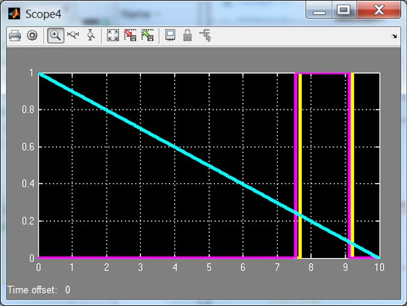Maximize the Scope4 window
The height and width of the screenshot is (306, 407).
[x=343, y=10]
